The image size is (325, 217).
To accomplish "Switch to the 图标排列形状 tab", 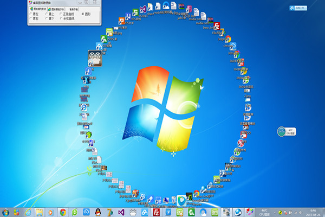I will coord(38,9).
